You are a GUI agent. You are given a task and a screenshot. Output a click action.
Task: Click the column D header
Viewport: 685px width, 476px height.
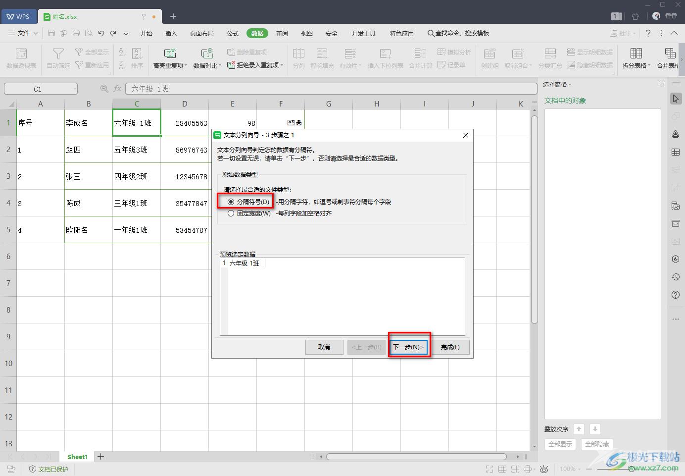pos(185,104)
